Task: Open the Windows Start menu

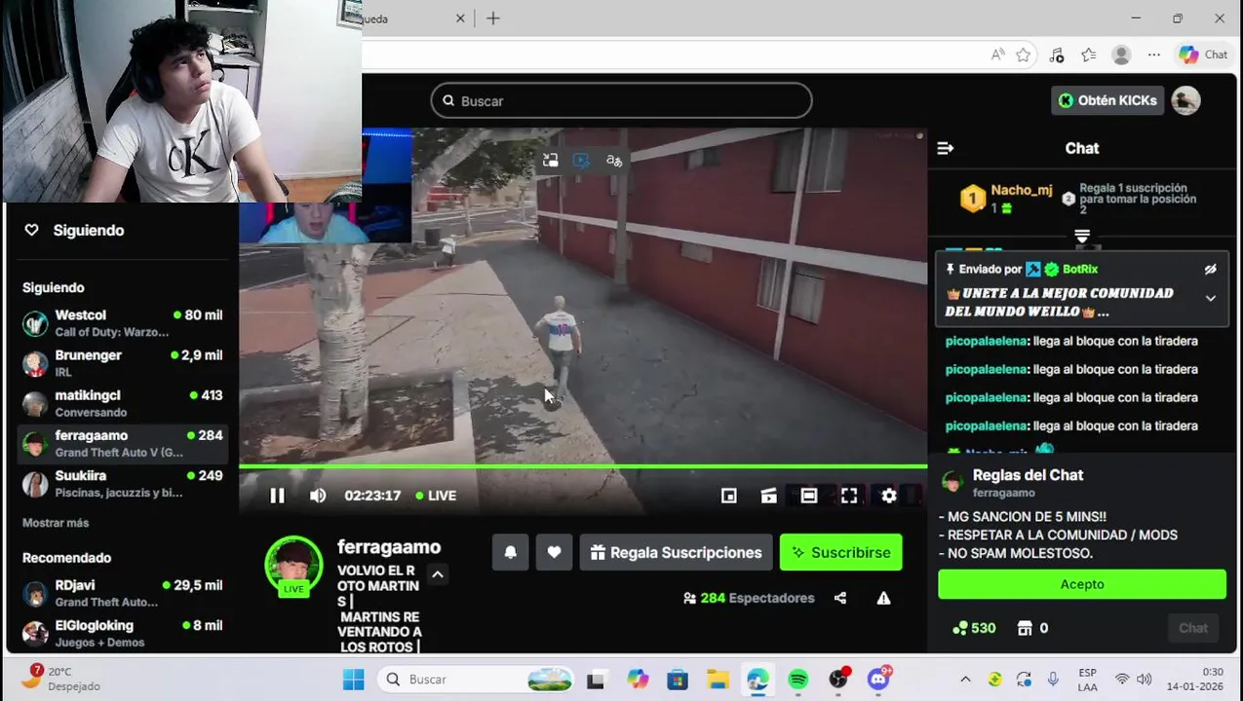Action: pyautogui.click(x=353, y=680)
